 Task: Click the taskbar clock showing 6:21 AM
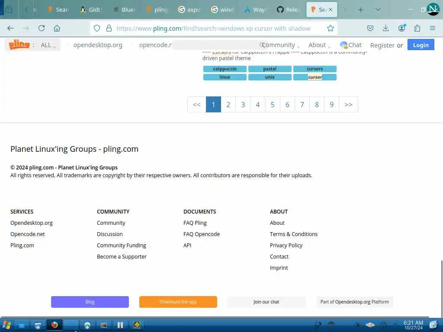(x=413, y=325)
